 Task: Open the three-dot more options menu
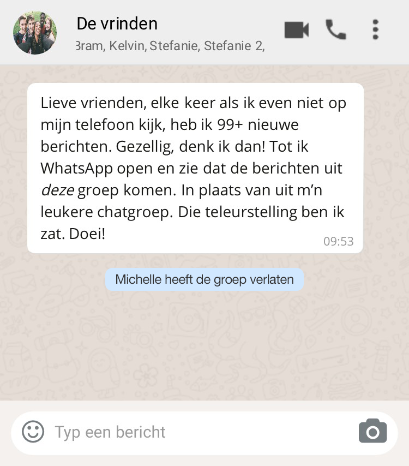coord(375,29)
